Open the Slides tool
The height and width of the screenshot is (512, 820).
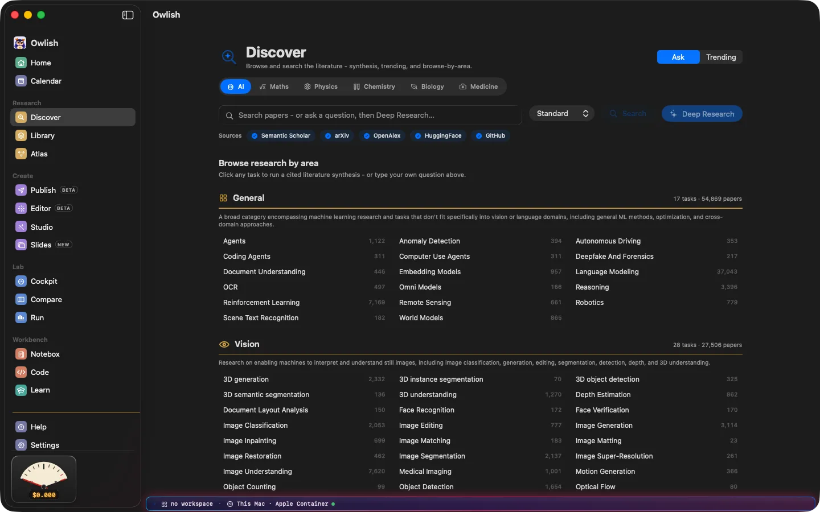tap(73, 245)
